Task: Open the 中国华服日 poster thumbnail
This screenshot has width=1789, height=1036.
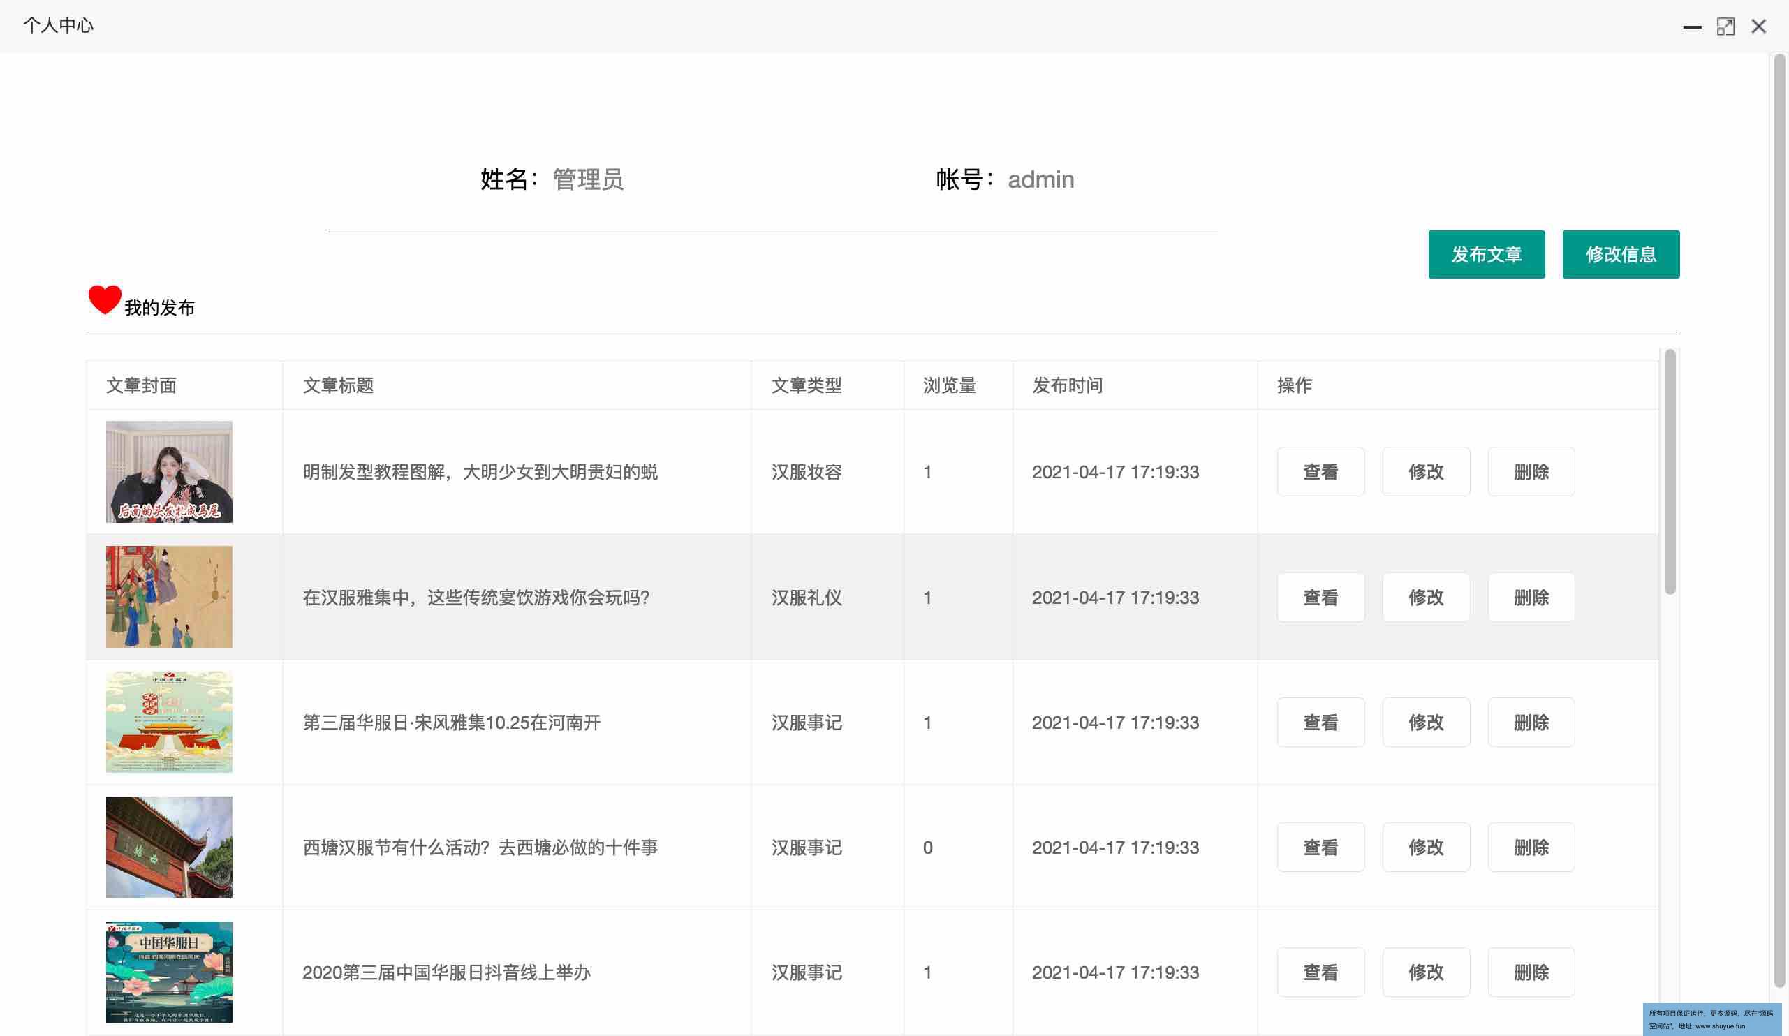Action: [x=169, y=972]
